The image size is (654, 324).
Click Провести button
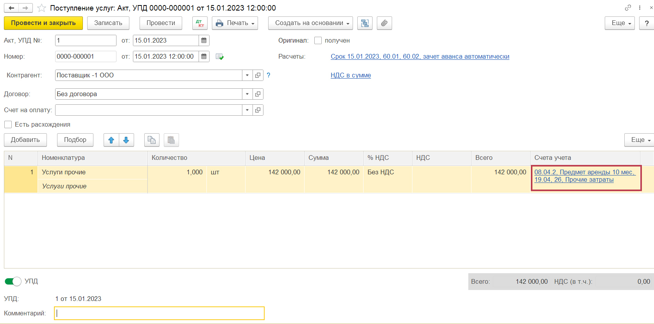161,23
